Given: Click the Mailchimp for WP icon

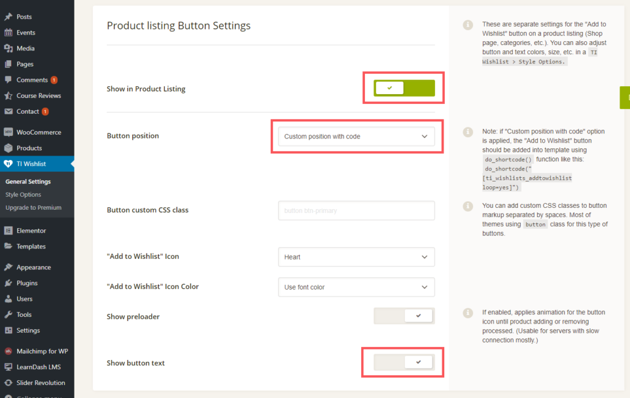Looking at the screenshot, I should click(x=8, y=351).
